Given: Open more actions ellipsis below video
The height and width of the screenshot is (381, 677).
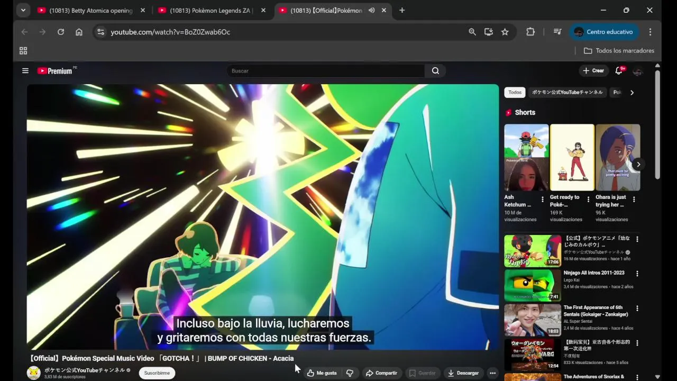Looking at the screenshot, I should pyautogui.click(x=492, y=373).
